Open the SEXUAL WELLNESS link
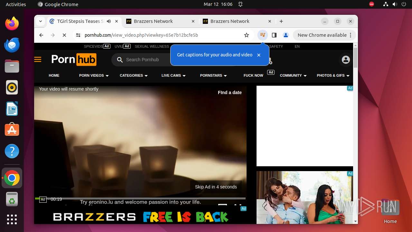 152,46
